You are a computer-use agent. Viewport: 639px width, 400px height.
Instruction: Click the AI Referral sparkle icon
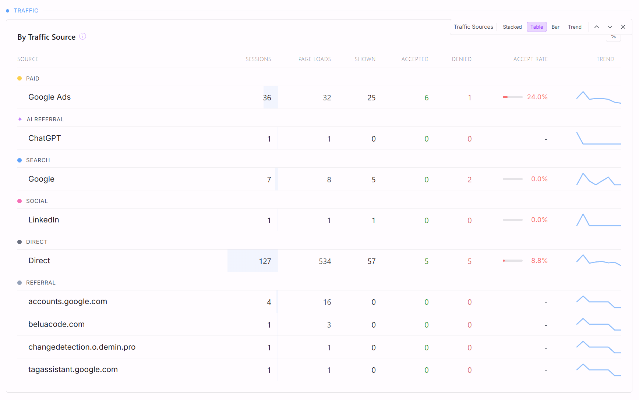coord(20,119)
